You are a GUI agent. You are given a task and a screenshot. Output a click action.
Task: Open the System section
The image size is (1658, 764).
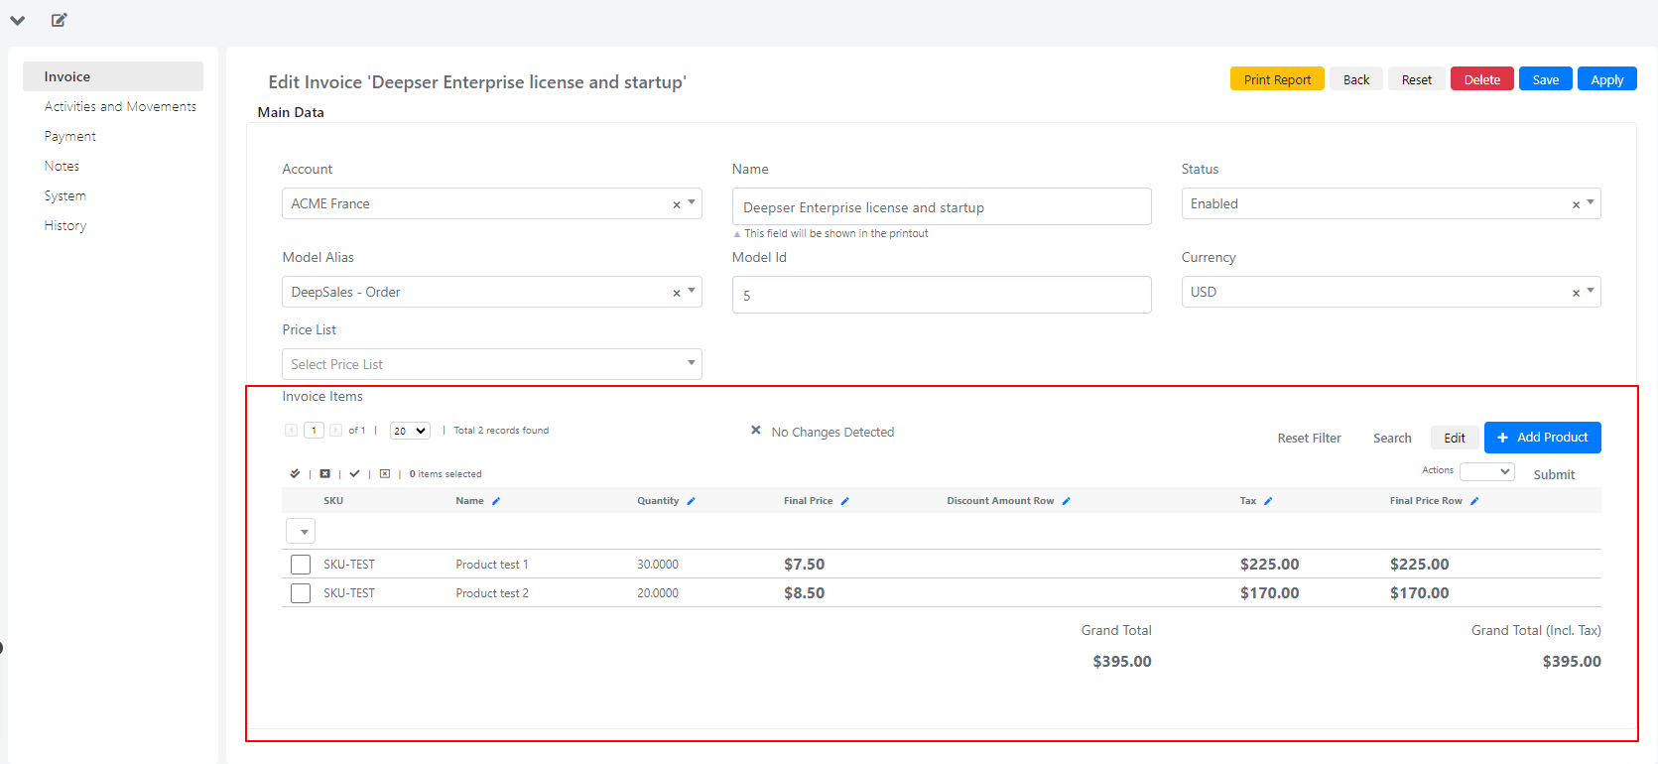(64, 195)
